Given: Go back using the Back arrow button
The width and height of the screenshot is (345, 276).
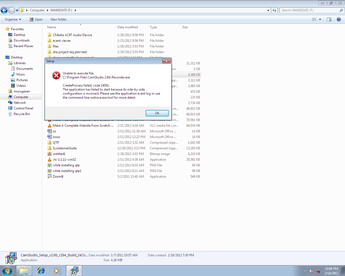Looking at the screenshot, I should (x=4, y=10).
